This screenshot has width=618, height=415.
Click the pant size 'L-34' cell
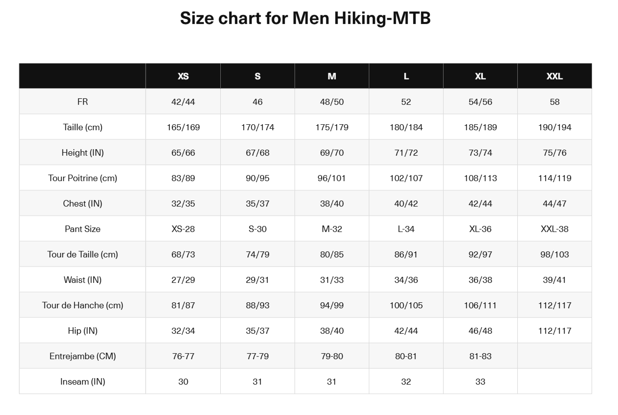tap(406, 229)
